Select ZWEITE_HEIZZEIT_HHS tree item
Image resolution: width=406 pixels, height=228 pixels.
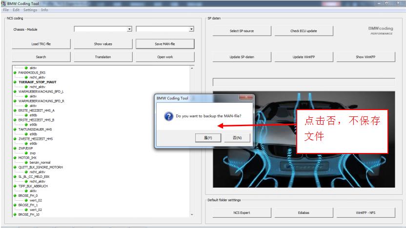(x=36, y=139)
